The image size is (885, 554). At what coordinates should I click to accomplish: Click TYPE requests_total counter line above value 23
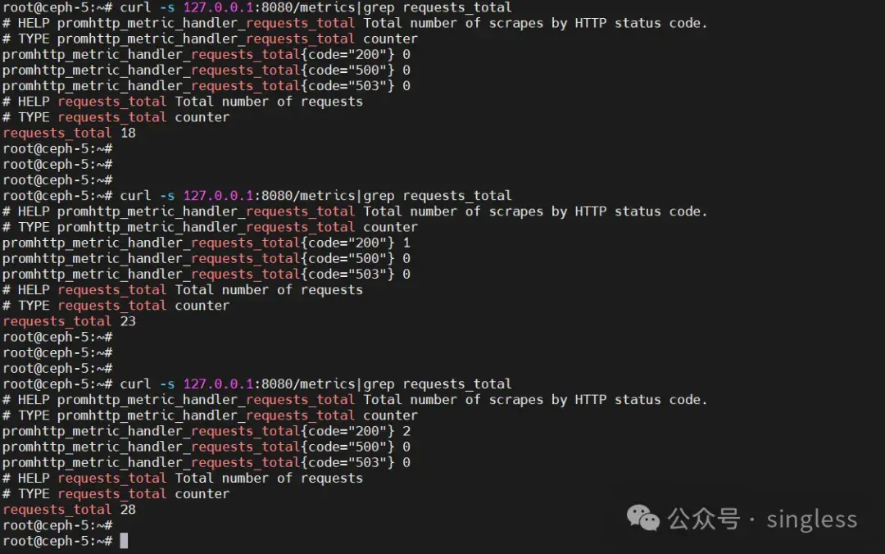click(116, 306)
